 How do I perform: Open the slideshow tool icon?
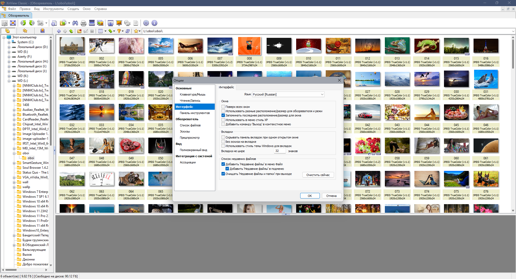(x=119, y=23)
